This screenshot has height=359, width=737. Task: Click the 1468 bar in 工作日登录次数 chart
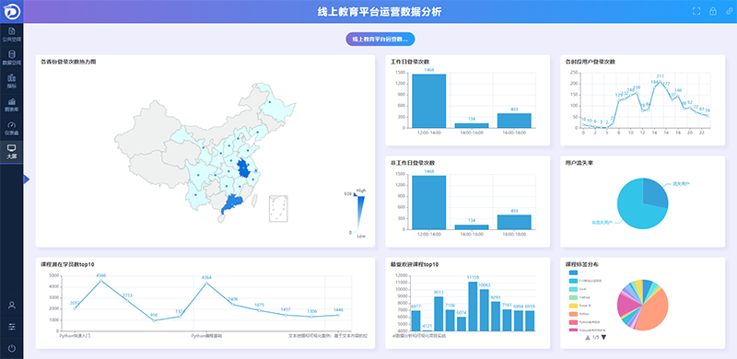[x=429, y=101]
